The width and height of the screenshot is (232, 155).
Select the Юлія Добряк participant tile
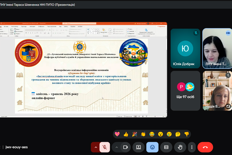pyautogui.click(x=185, y=48)
